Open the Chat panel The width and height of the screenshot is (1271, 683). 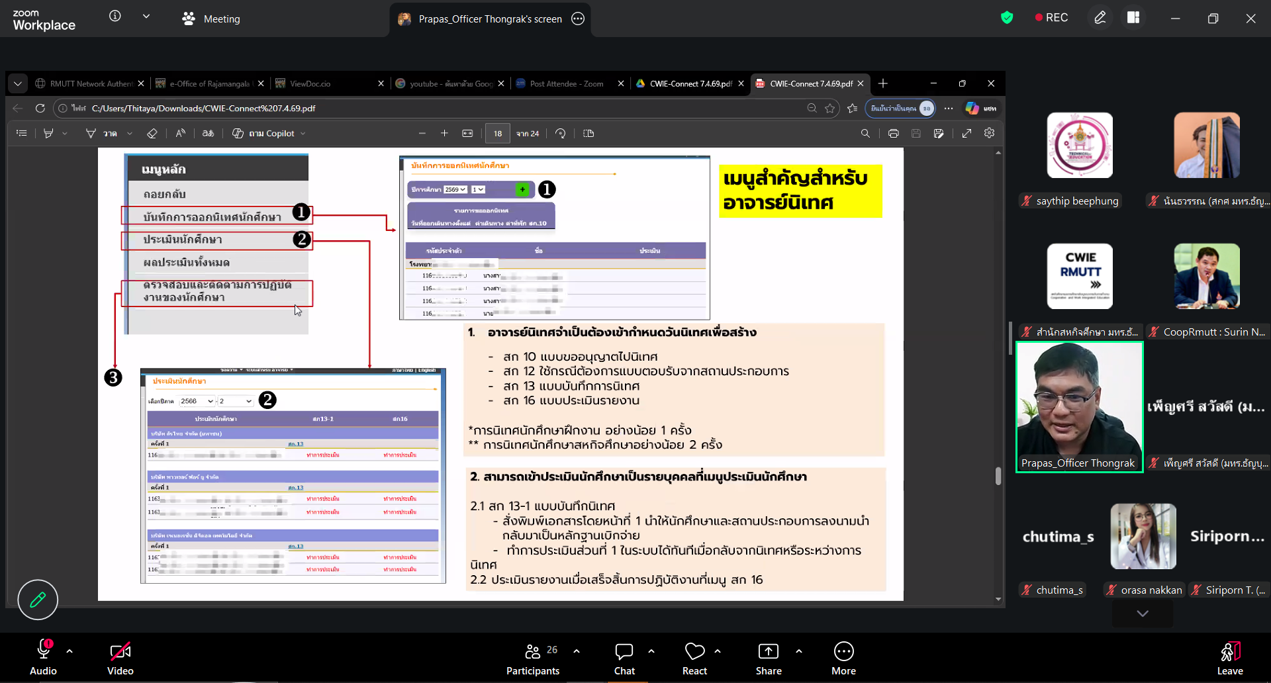[x=624, y=659]
